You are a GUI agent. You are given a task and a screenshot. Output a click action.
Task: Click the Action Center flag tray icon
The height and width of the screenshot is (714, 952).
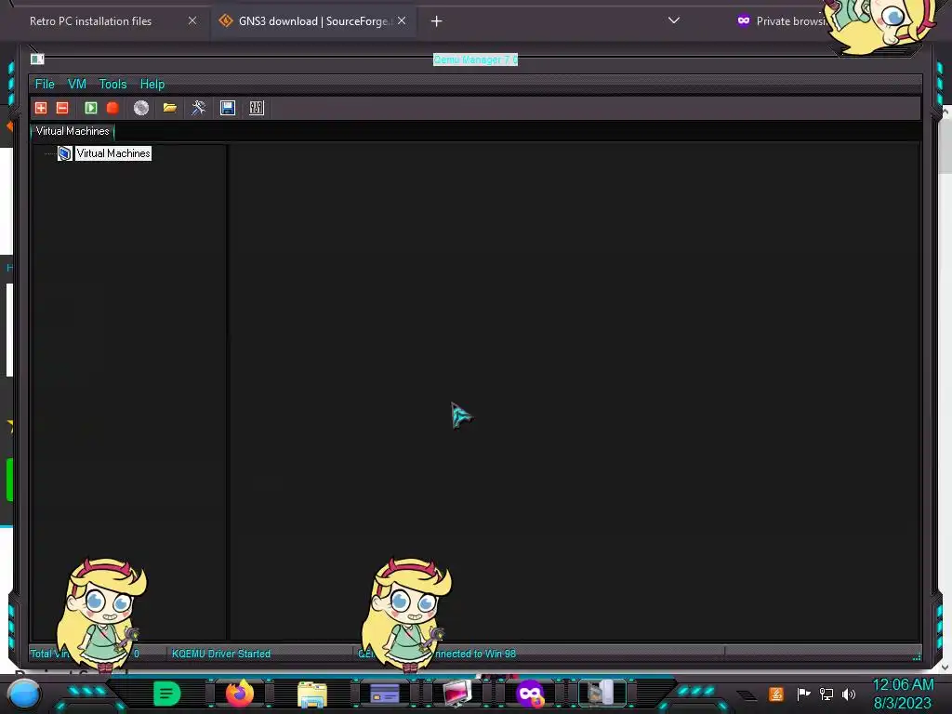(803, 694)
